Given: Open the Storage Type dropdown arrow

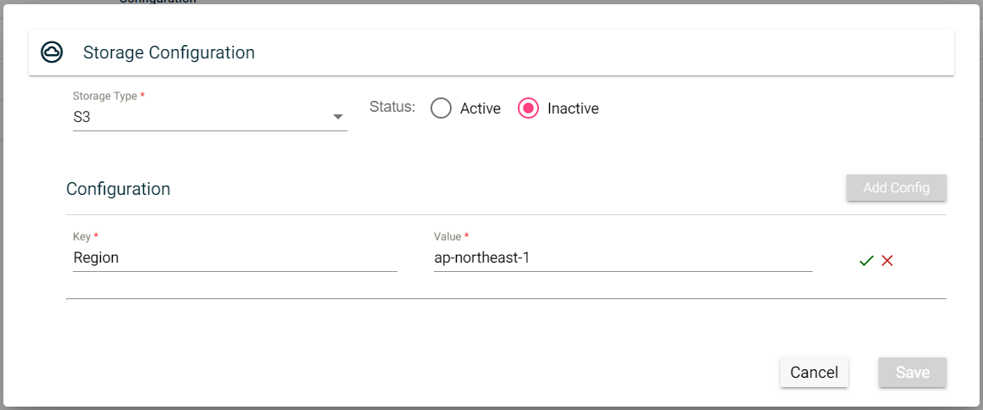Looking at the screenshot, I should click(x=337, y=117).
